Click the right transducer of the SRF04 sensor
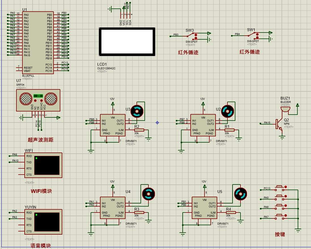 pyautogui.click(x=51, y=99)
